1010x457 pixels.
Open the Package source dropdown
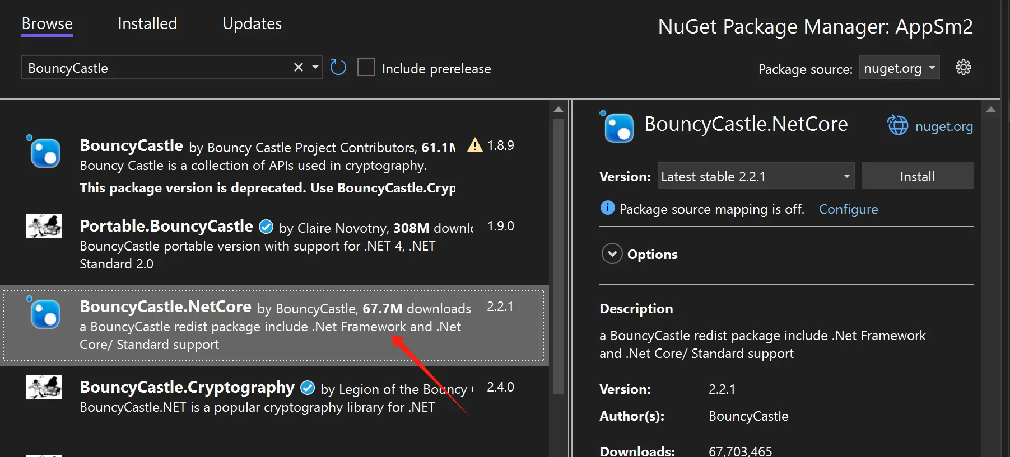point(899,68)
